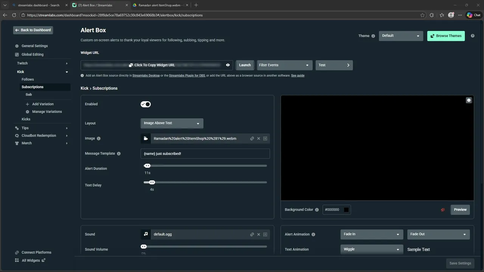Open the Wiggle text animation dropdown
The image size is (484, 272).
[372, 249]
